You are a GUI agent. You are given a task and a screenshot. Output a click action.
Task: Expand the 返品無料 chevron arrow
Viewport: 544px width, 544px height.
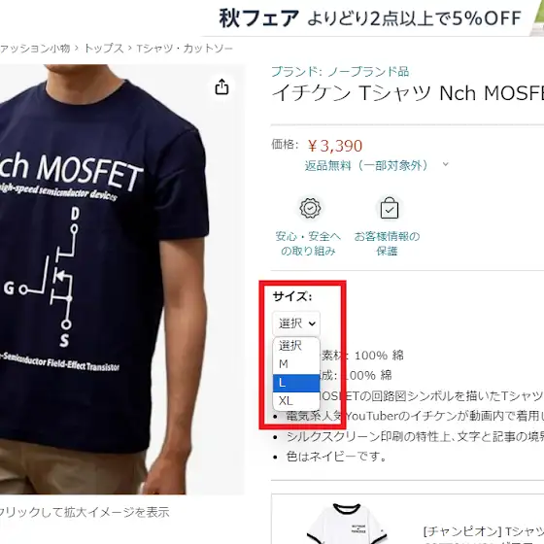coord(446,164)
